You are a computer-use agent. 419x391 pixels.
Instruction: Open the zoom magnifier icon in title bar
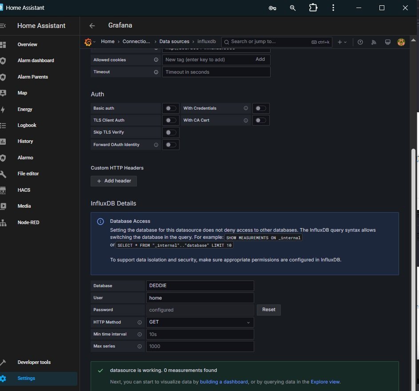point(293,8)
